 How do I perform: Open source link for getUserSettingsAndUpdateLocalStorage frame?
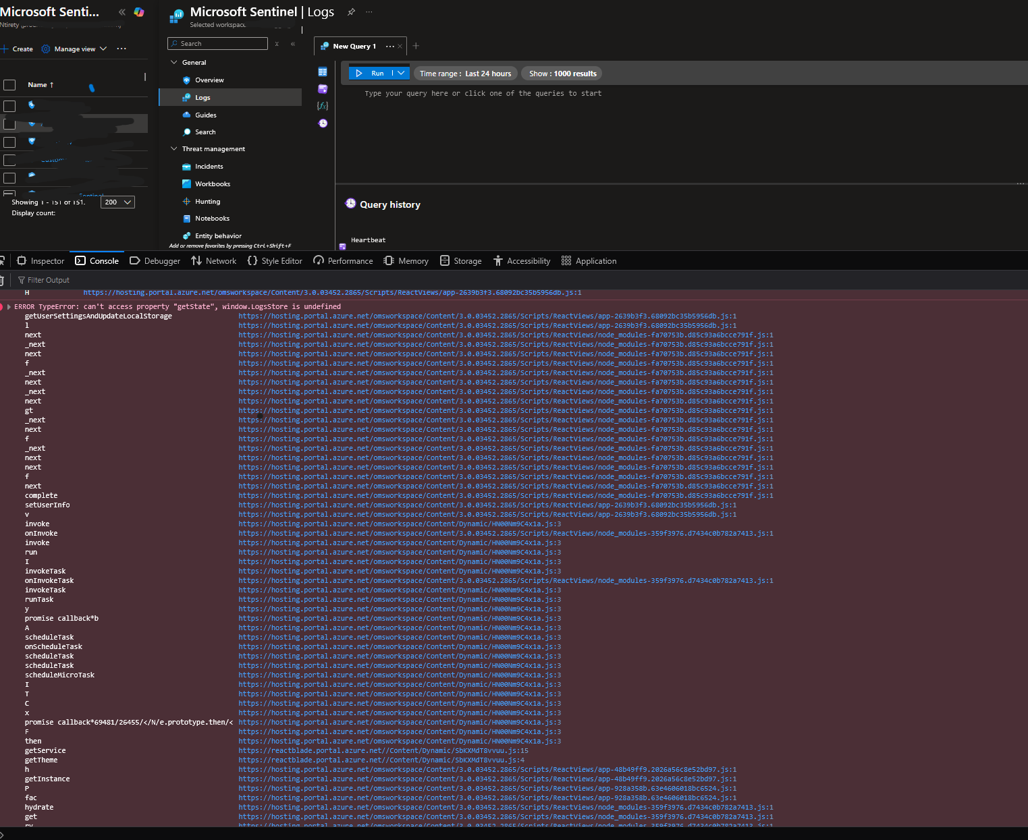[x=487, y=316]
